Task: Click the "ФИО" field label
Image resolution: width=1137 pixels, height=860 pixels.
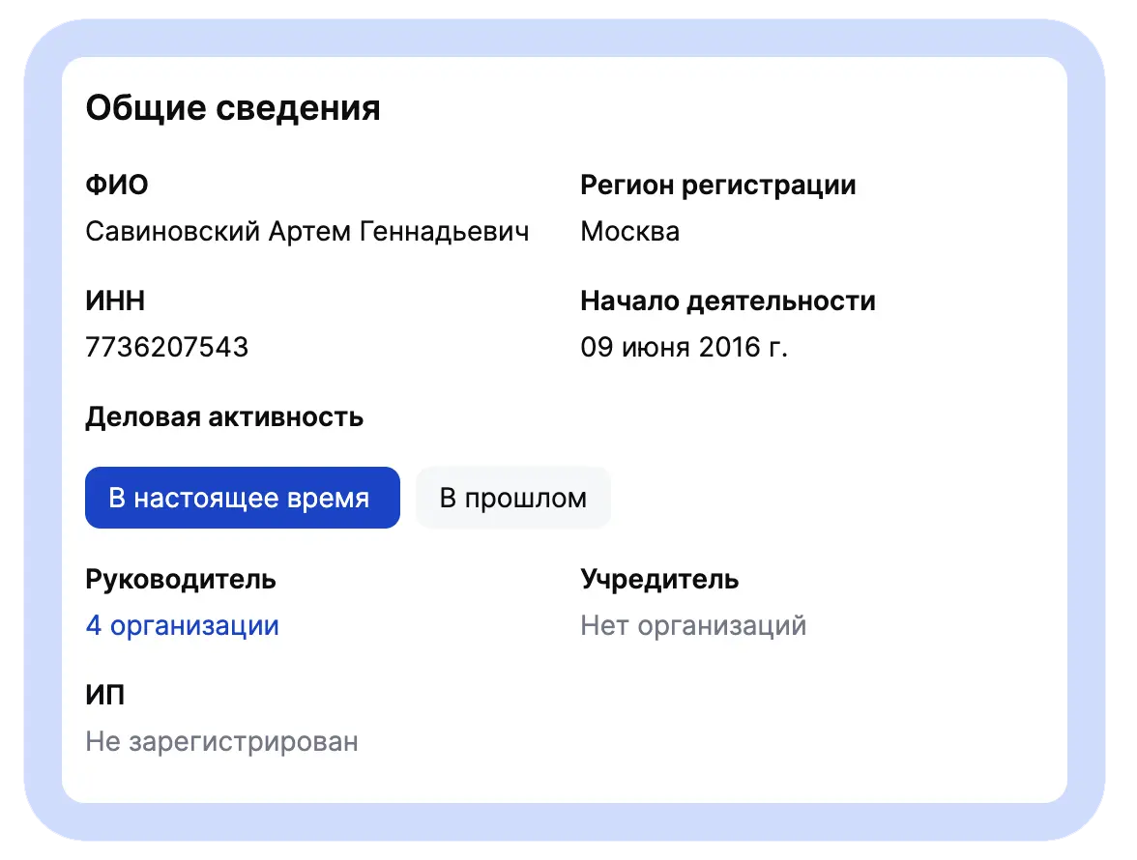Action: [117, 185]
